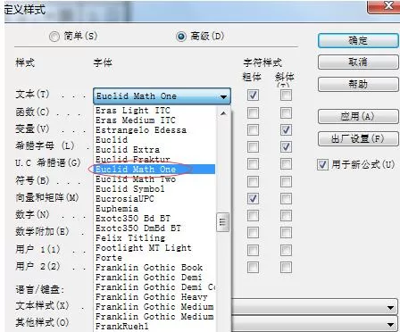Choose Franklin Gothic Heavy font
Image resolution: width=400 pixels, height=332 pixels.
pyautogui.click(x=154, y=297)
